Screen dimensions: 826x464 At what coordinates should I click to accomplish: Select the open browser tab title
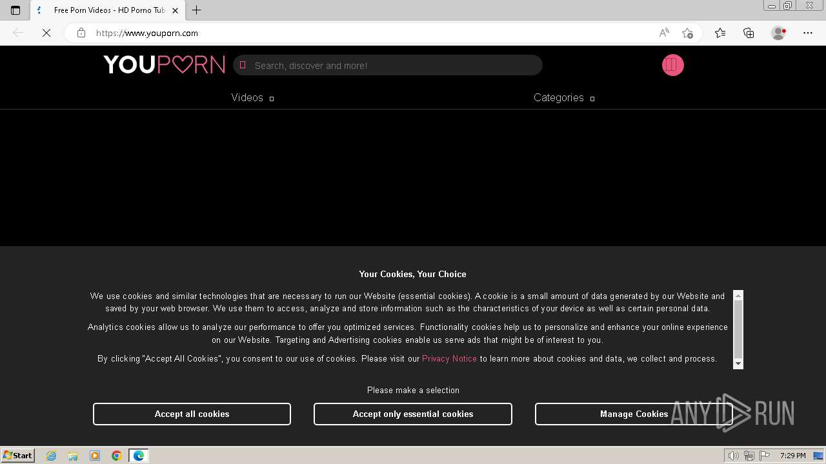point(110,10)
